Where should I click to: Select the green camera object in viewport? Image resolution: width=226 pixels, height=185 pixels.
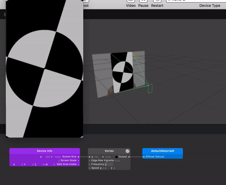150,88
